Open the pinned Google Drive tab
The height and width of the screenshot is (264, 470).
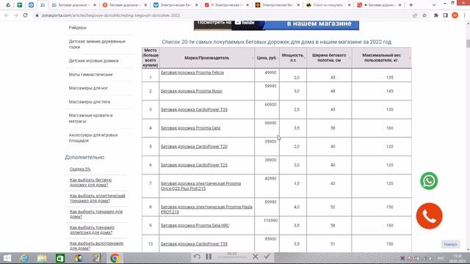click(x=8, y=5)
